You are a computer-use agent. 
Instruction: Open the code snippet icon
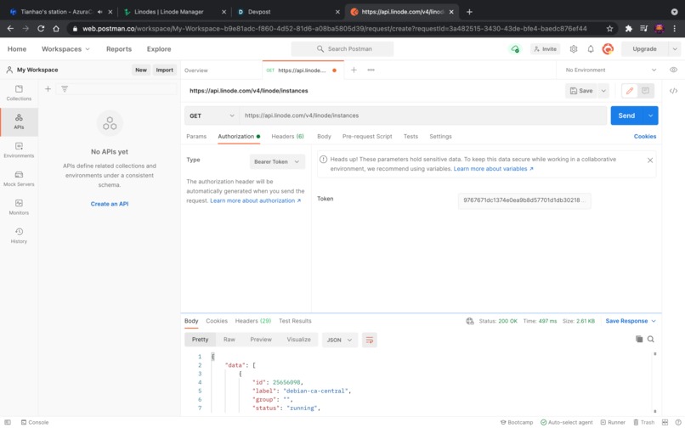click(x=673, y=91)
